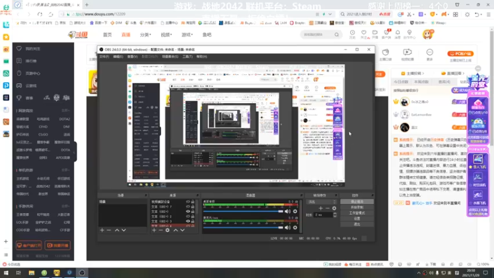Viewport: 494px width, 278px height.
Task: Open Douyu 直播 tab
Action: pos(126,35)
